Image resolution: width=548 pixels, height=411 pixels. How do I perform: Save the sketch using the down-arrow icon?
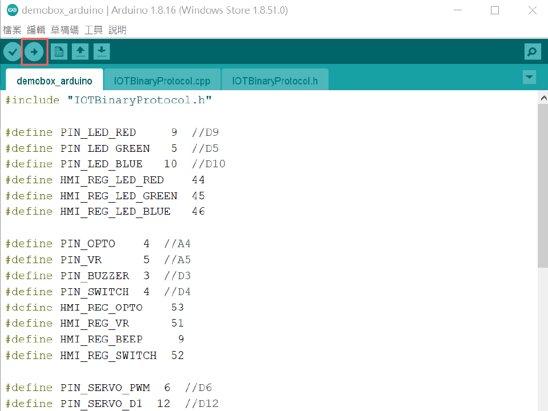click(102, 52)
